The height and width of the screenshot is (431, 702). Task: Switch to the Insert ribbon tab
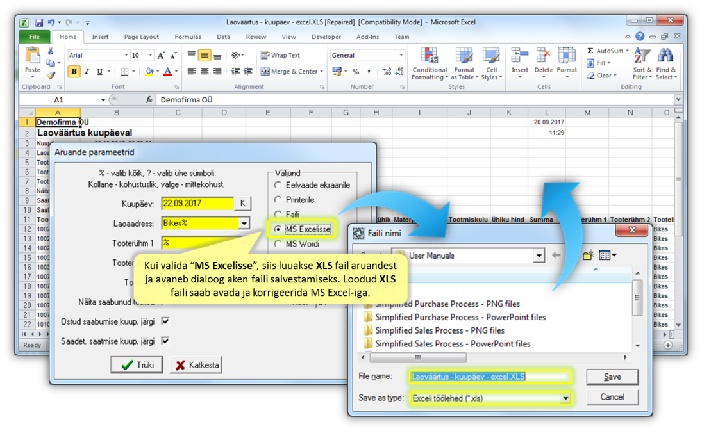[x=100, y=37]
